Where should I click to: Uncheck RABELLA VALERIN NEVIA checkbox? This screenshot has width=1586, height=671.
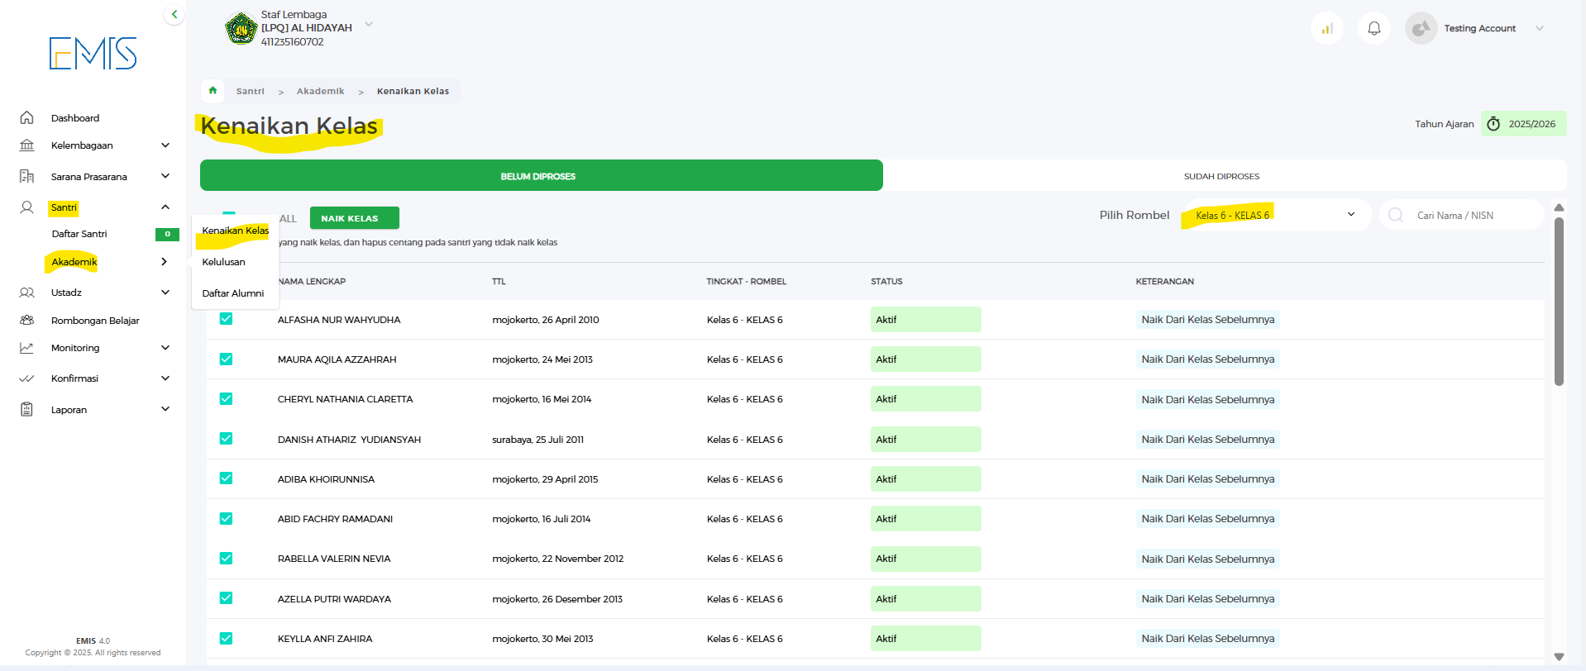pos(226,558)
